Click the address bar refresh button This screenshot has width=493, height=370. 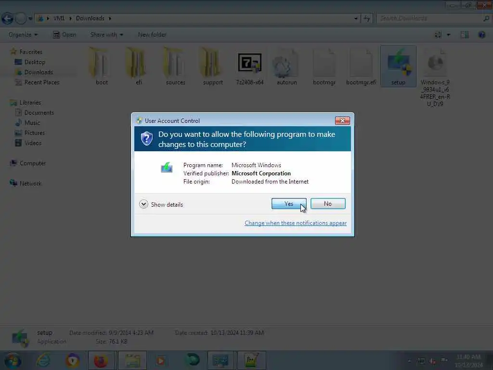click(x=366, y=19)
